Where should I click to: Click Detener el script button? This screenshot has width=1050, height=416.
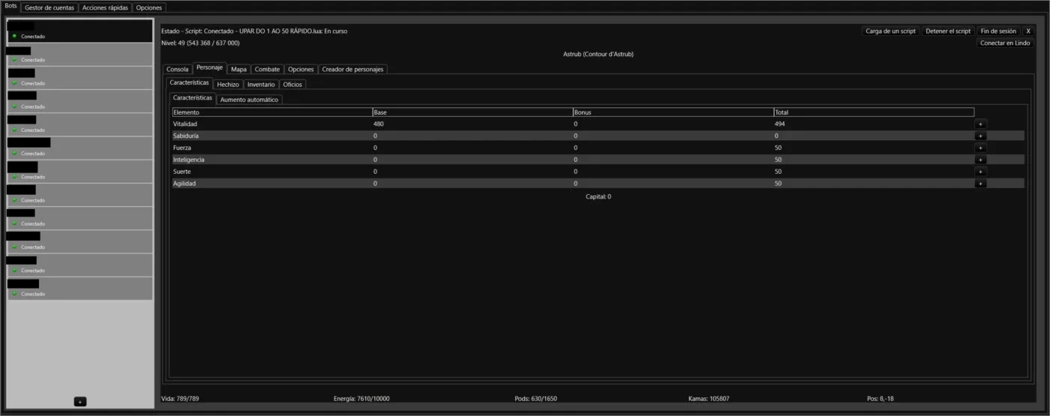point(948,31)
